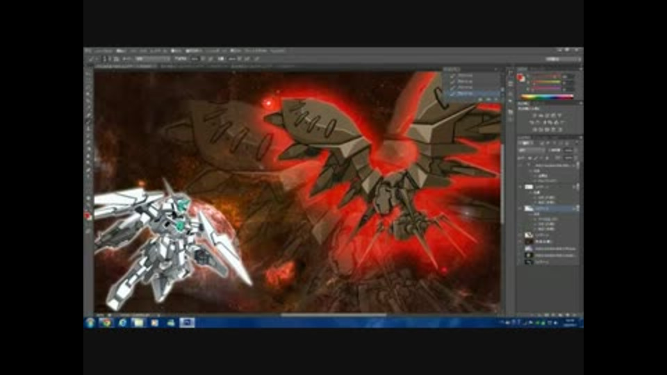Click the blue B channel slider
The height and width of the screenshot is (375, 667).
pyautogui.click(x=545, y=88)
